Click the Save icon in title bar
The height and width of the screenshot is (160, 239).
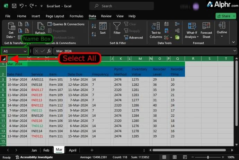[x=13, y=6]
